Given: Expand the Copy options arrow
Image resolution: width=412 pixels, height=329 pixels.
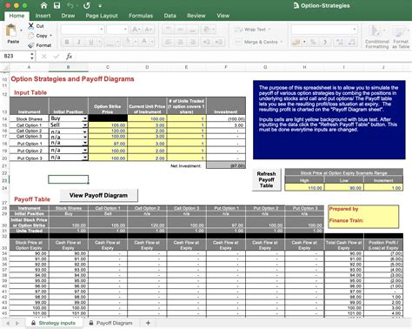Looking at the screenshot, I should tap(51, 36).
